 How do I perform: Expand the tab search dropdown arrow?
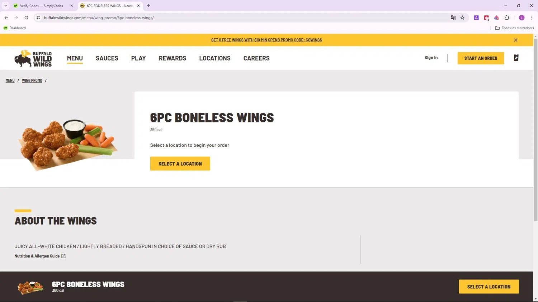(5, 6)
